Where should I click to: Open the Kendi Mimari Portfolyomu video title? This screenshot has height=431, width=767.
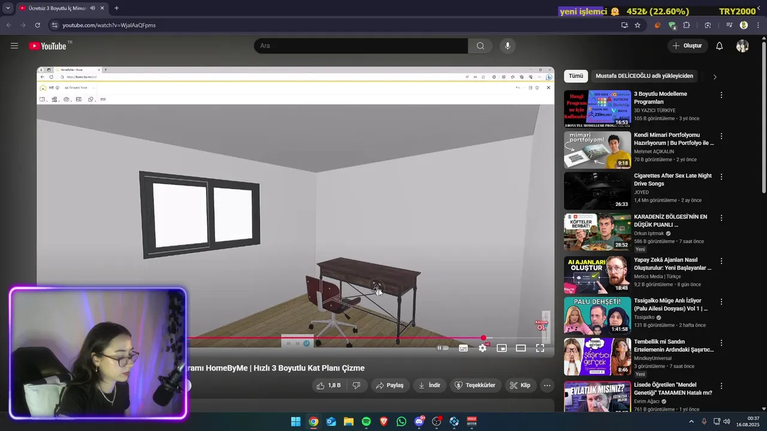pyautogui.click(x=674, y=139)
